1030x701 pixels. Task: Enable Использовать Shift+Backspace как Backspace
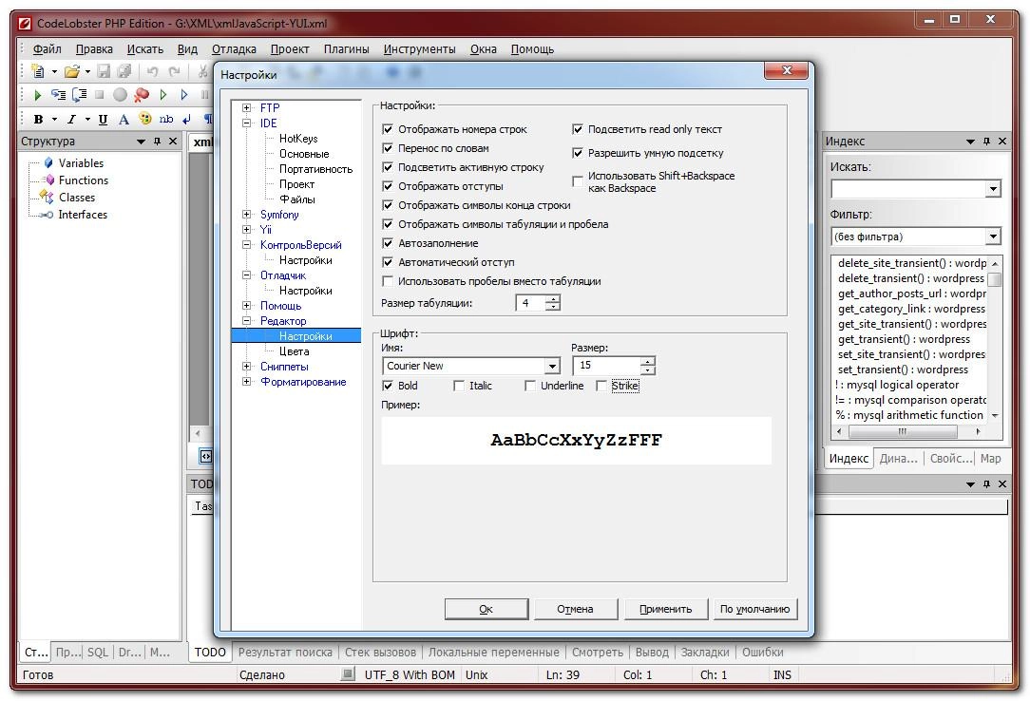point(578,181)
